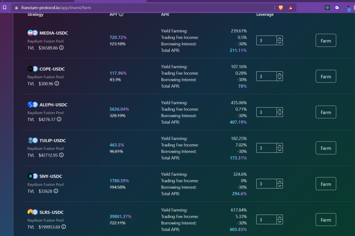Click the TULIP-USDC token pair icon
The height and width of the screenshot is (236, 355).
tap(32, 140)
